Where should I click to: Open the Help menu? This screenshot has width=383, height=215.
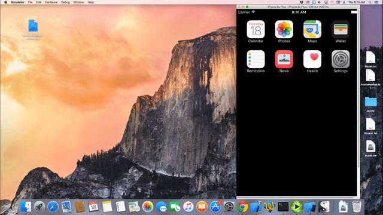(90, 2)
